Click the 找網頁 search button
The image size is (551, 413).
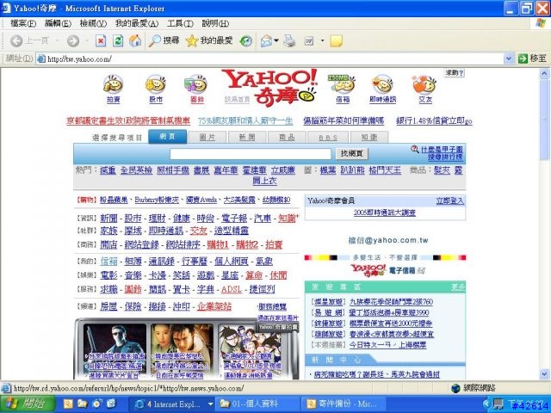click(352, 153)
